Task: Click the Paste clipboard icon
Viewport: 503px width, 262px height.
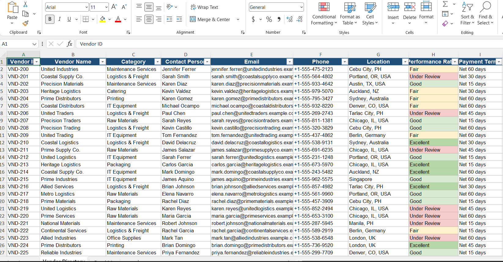Action: (x=12, y=7)
